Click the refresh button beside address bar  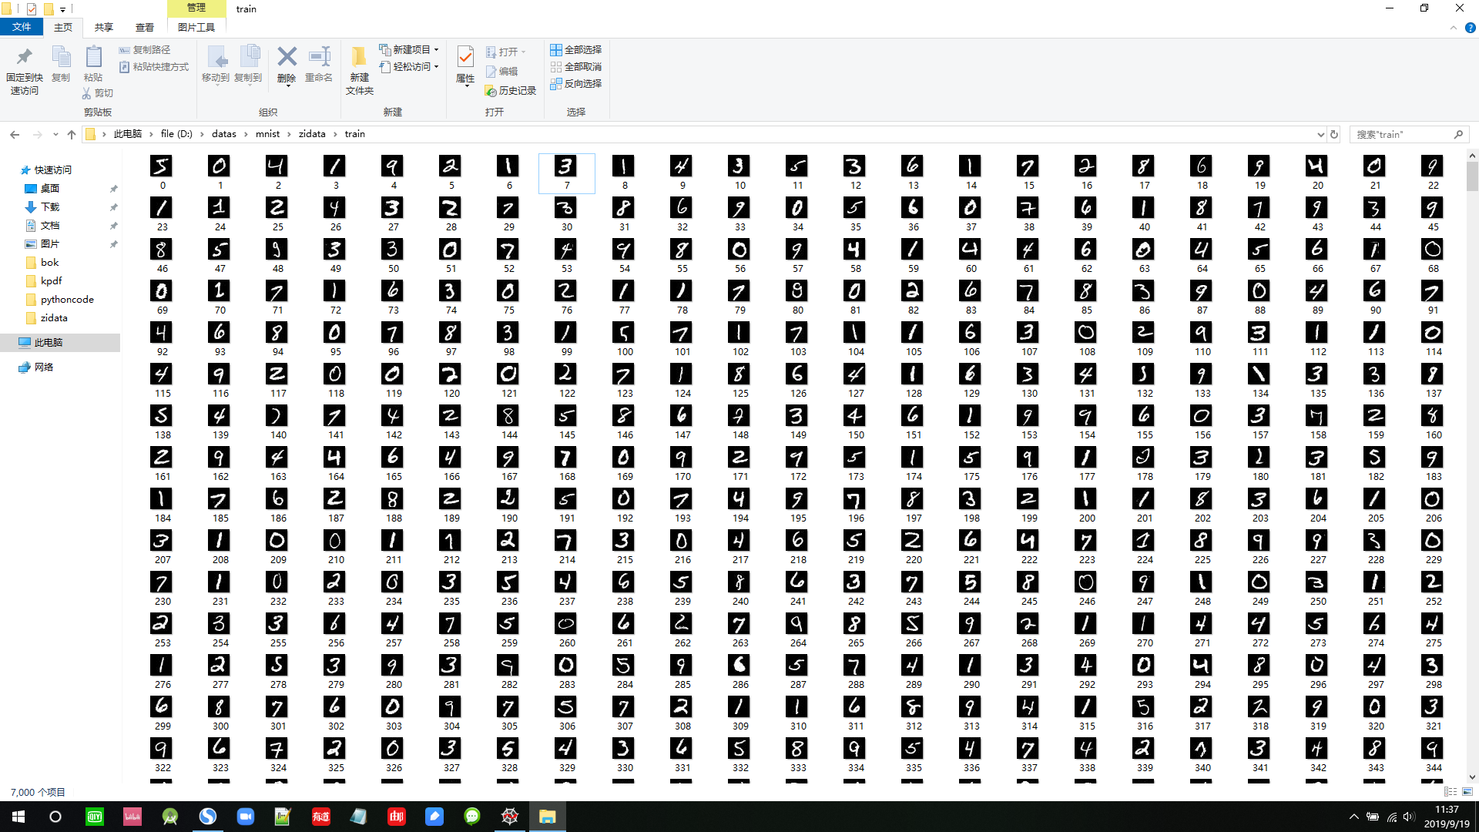coord(1334,134)
